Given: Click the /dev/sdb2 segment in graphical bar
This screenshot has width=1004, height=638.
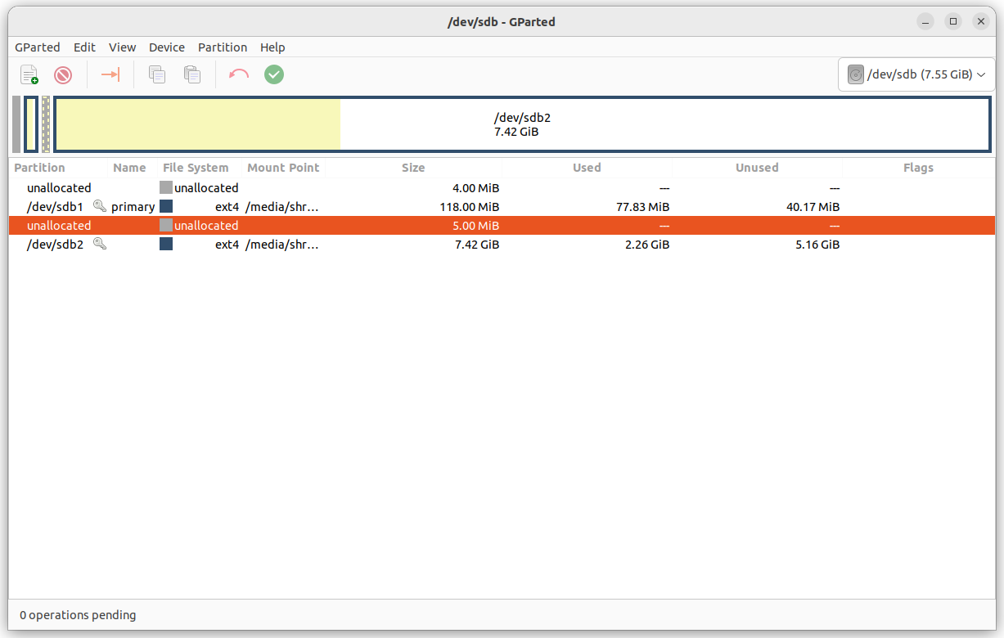Looking at the screenshot, I should pyautogui.click(x=521, y=124).
